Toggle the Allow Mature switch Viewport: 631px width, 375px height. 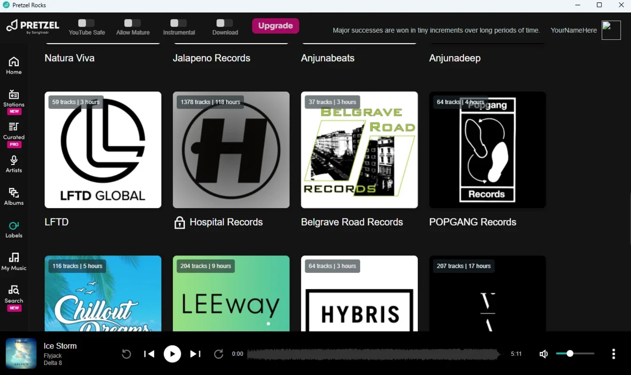click(132, 23)
